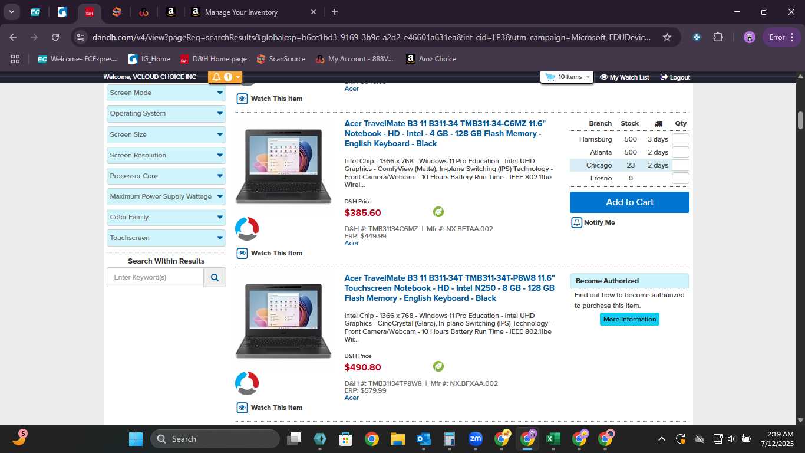
Task: Click the Add to Cart button
Action: pos(629,202)
